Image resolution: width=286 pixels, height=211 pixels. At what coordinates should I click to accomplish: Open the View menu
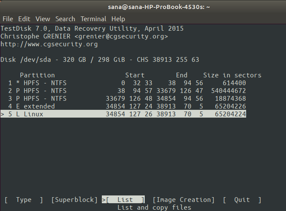[43, 19]
